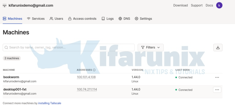Switch to the Services tab

coord(36,19)
